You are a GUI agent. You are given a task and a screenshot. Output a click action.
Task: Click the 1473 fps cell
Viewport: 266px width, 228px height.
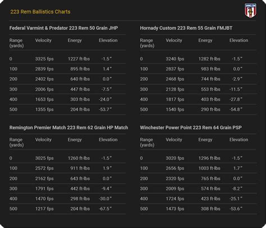click(175, 209)
